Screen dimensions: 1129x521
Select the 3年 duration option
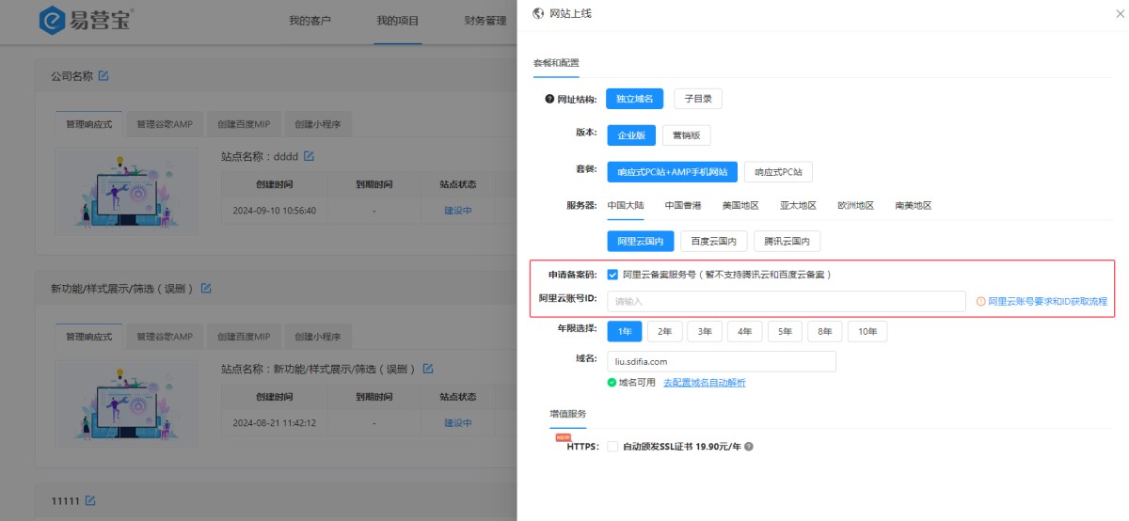[705, 331]
